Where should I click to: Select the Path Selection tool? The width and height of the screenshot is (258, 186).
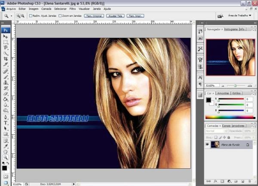[x=6, y=128]
